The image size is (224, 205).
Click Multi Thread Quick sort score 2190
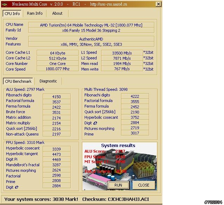pyautogui.click(x=135, y=112)
